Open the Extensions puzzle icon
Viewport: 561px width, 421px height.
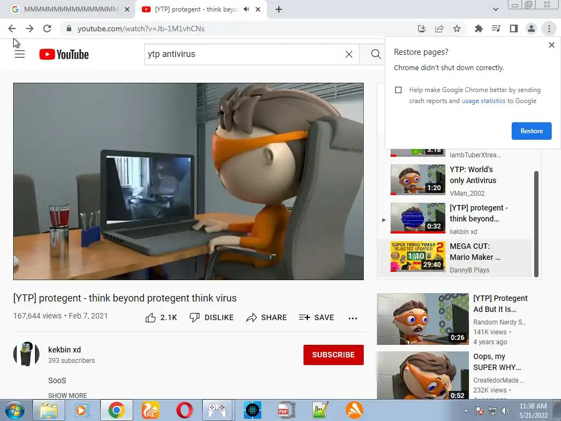479,29
